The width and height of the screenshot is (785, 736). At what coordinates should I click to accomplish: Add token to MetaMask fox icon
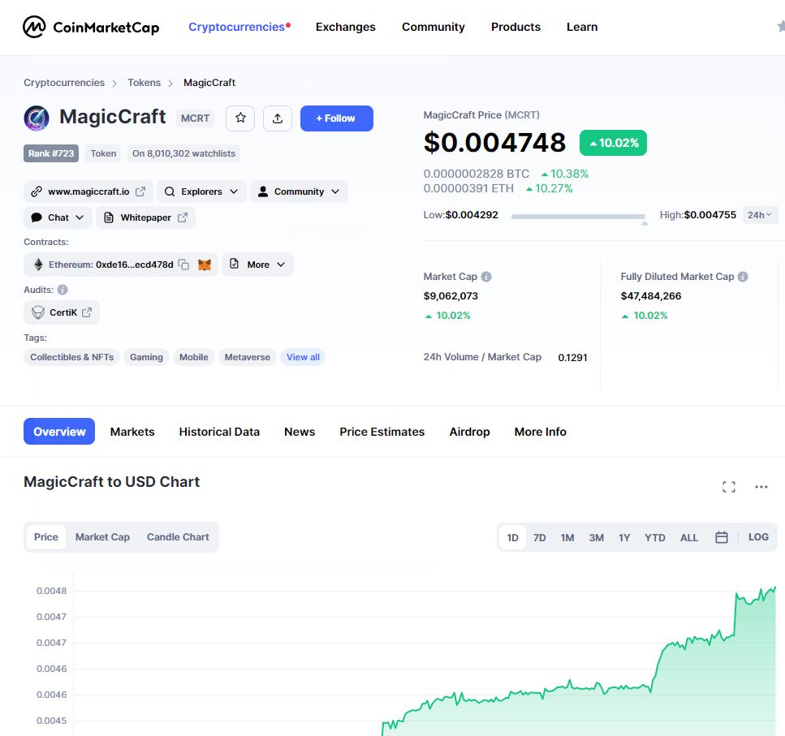(x=205, y=265)
